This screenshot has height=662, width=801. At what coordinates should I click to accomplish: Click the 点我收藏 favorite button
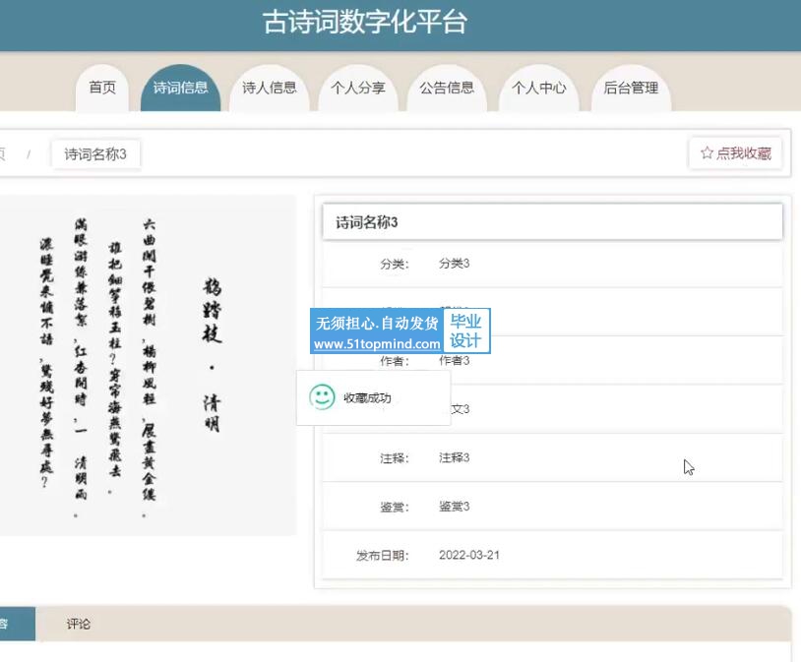(x=735, y=153)
